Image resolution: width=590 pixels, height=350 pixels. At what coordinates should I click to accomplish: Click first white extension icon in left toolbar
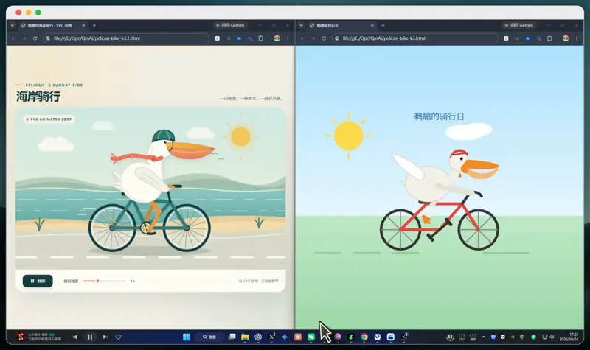click(218, 38)
